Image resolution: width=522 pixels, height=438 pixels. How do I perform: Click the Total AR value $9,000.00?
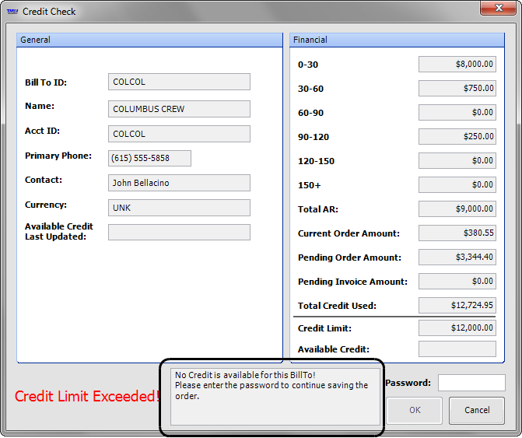457,209
